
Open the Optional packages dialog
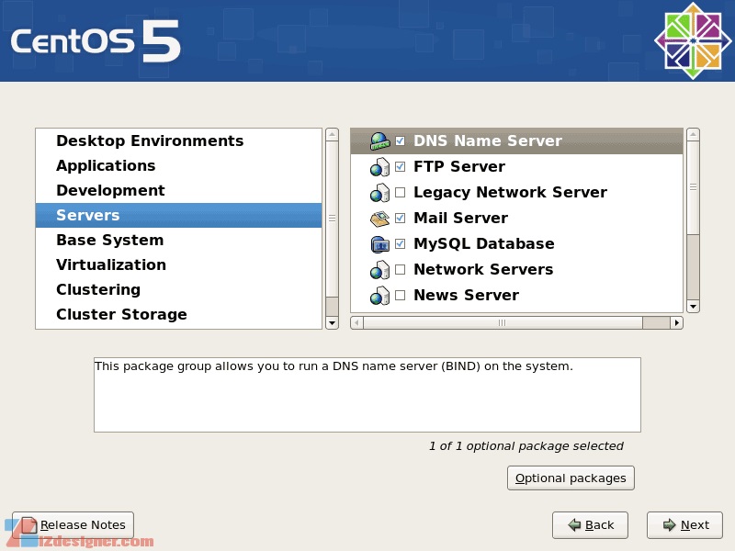click(571, 478)
